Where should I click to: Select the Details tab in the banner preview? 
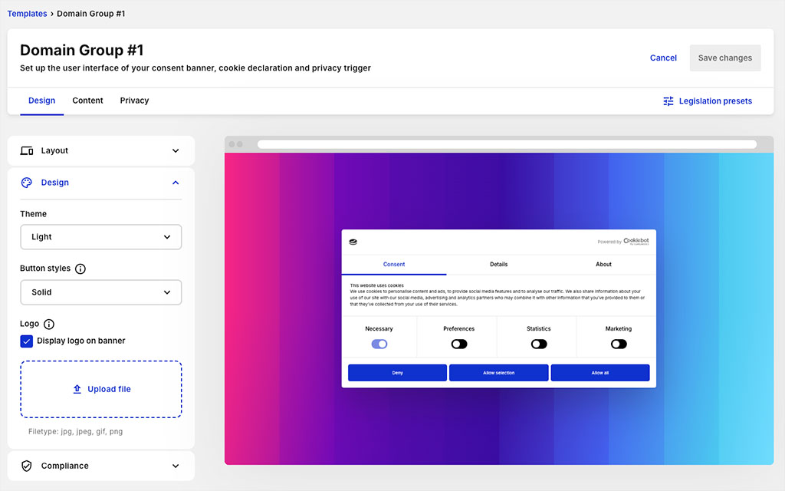[498, 264]
